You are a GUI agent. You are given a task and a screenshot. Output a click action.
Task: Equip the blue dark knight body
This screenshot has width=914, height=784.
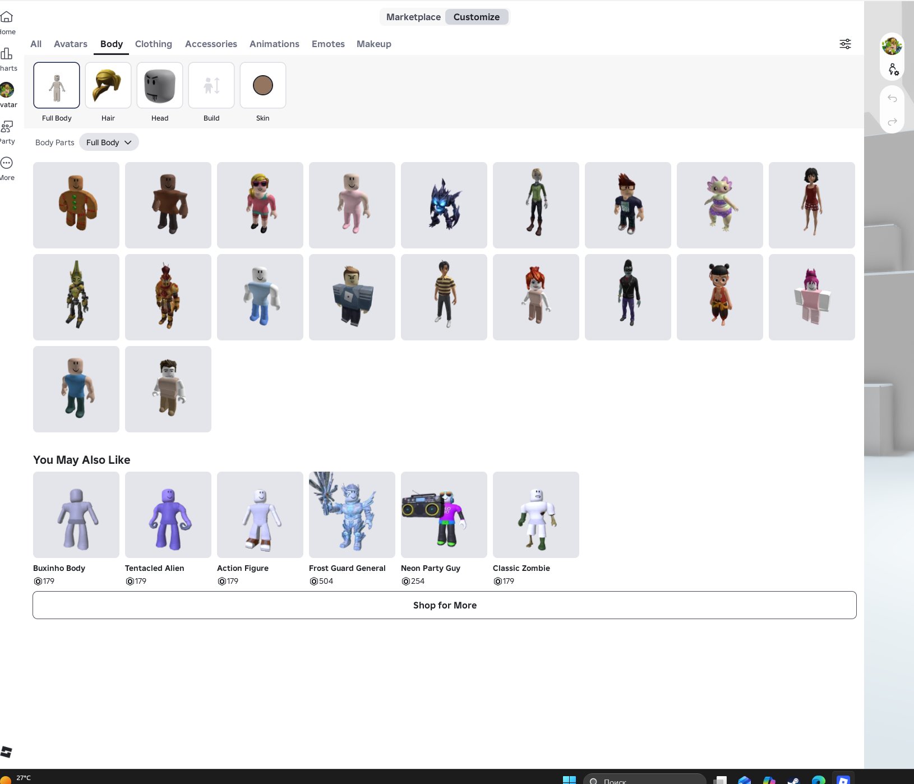[444, 205]
